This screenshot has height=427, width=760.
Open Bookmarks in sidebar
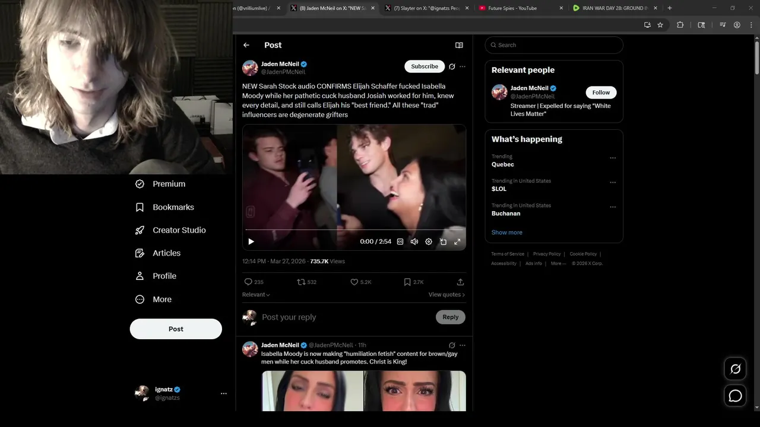[164, 207]
